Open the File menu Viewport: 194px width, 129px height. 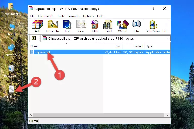[x=32, y=16]
